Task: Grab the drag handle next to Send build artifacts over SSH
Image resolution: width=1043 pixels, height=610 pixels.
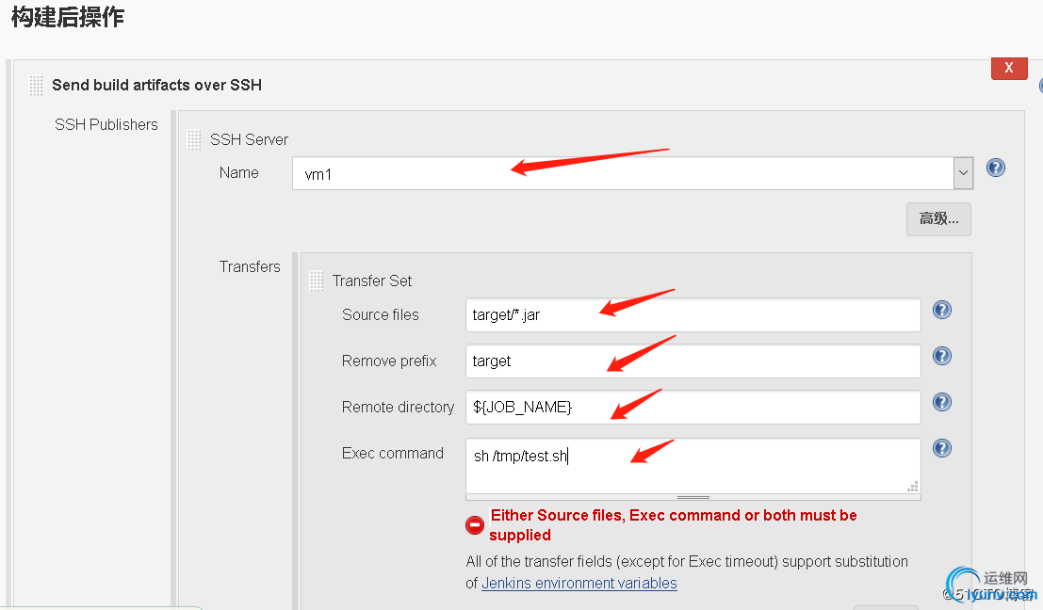Action: tap(36, 85)
